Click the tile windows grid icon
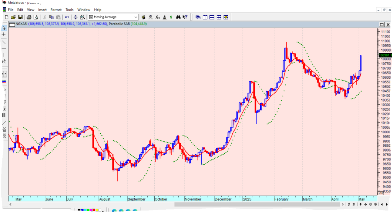 (219, 17)
